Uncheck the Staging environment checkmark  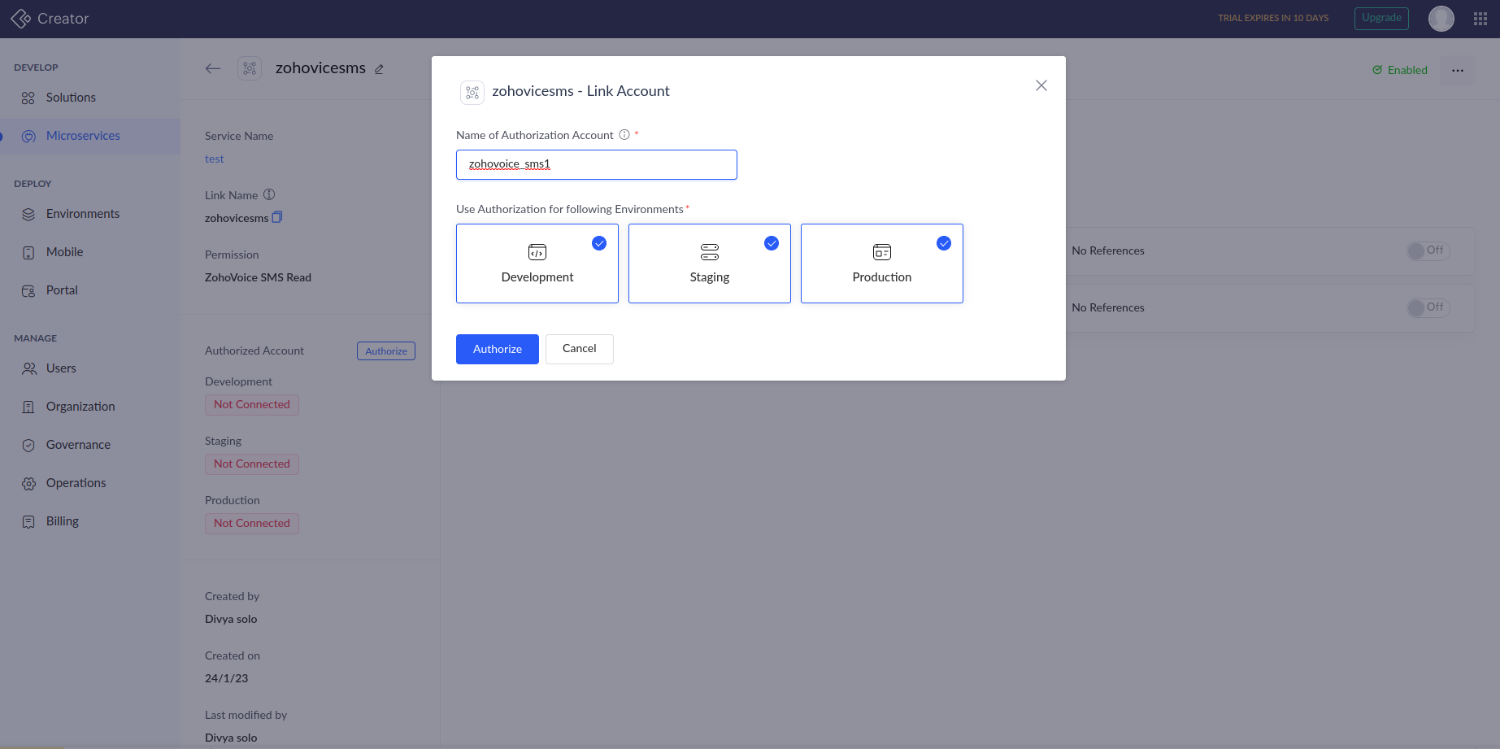[x=772, y=243]
